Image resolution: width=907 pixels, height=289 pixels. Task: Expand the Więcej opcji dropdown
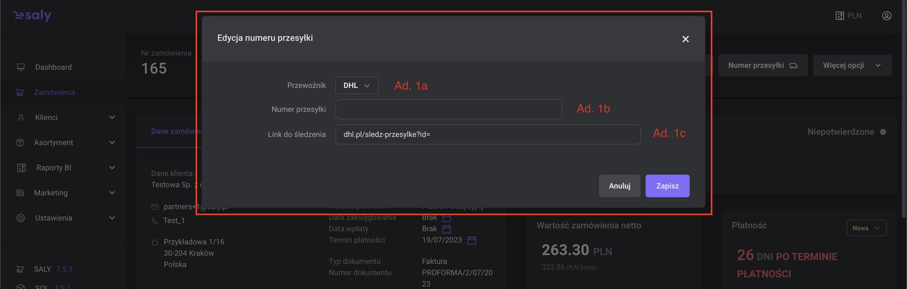[852, 65]
